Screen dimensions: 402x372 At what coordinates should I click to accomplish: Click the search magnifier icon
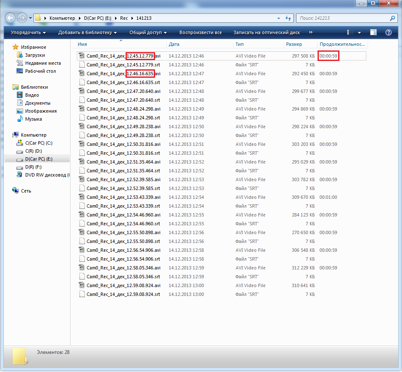pos(392,18)
